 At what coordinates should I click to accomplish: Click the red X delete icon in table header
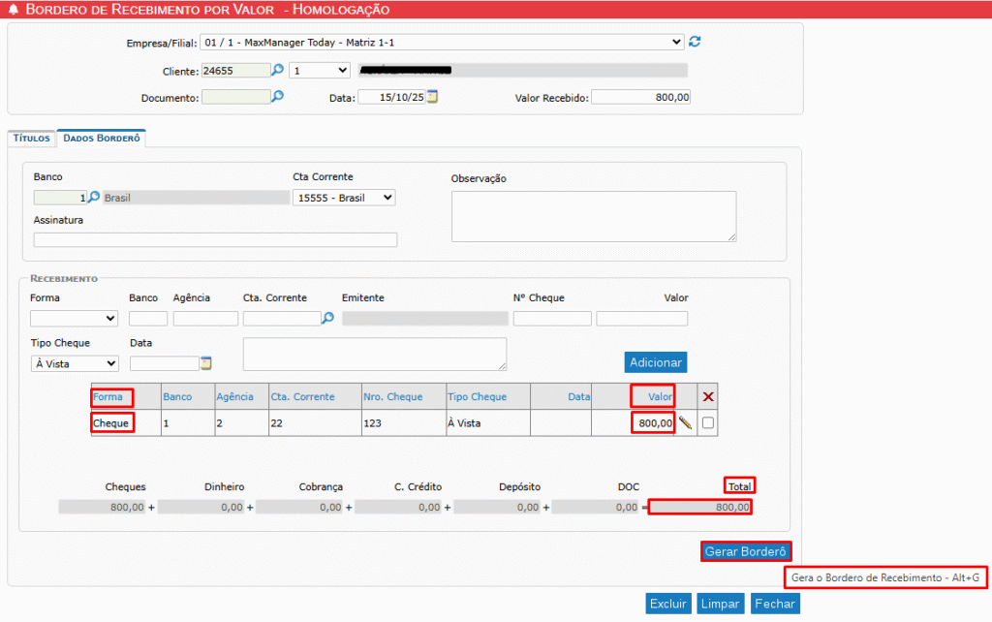click(708, 397)
